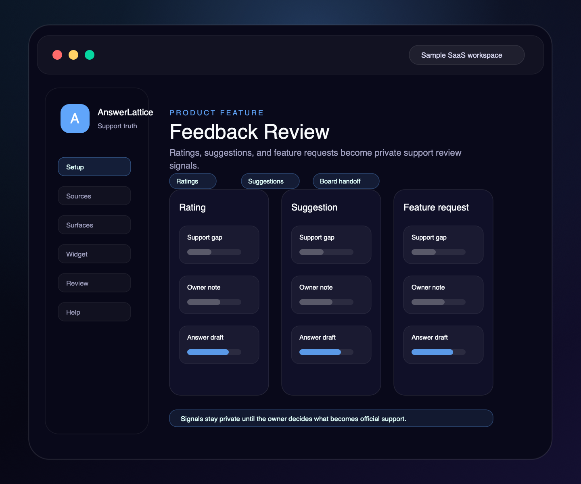Viewport: 581px width, 484px height.
Task: Open the Widget sidebar section
Action: tap(94, 254)
